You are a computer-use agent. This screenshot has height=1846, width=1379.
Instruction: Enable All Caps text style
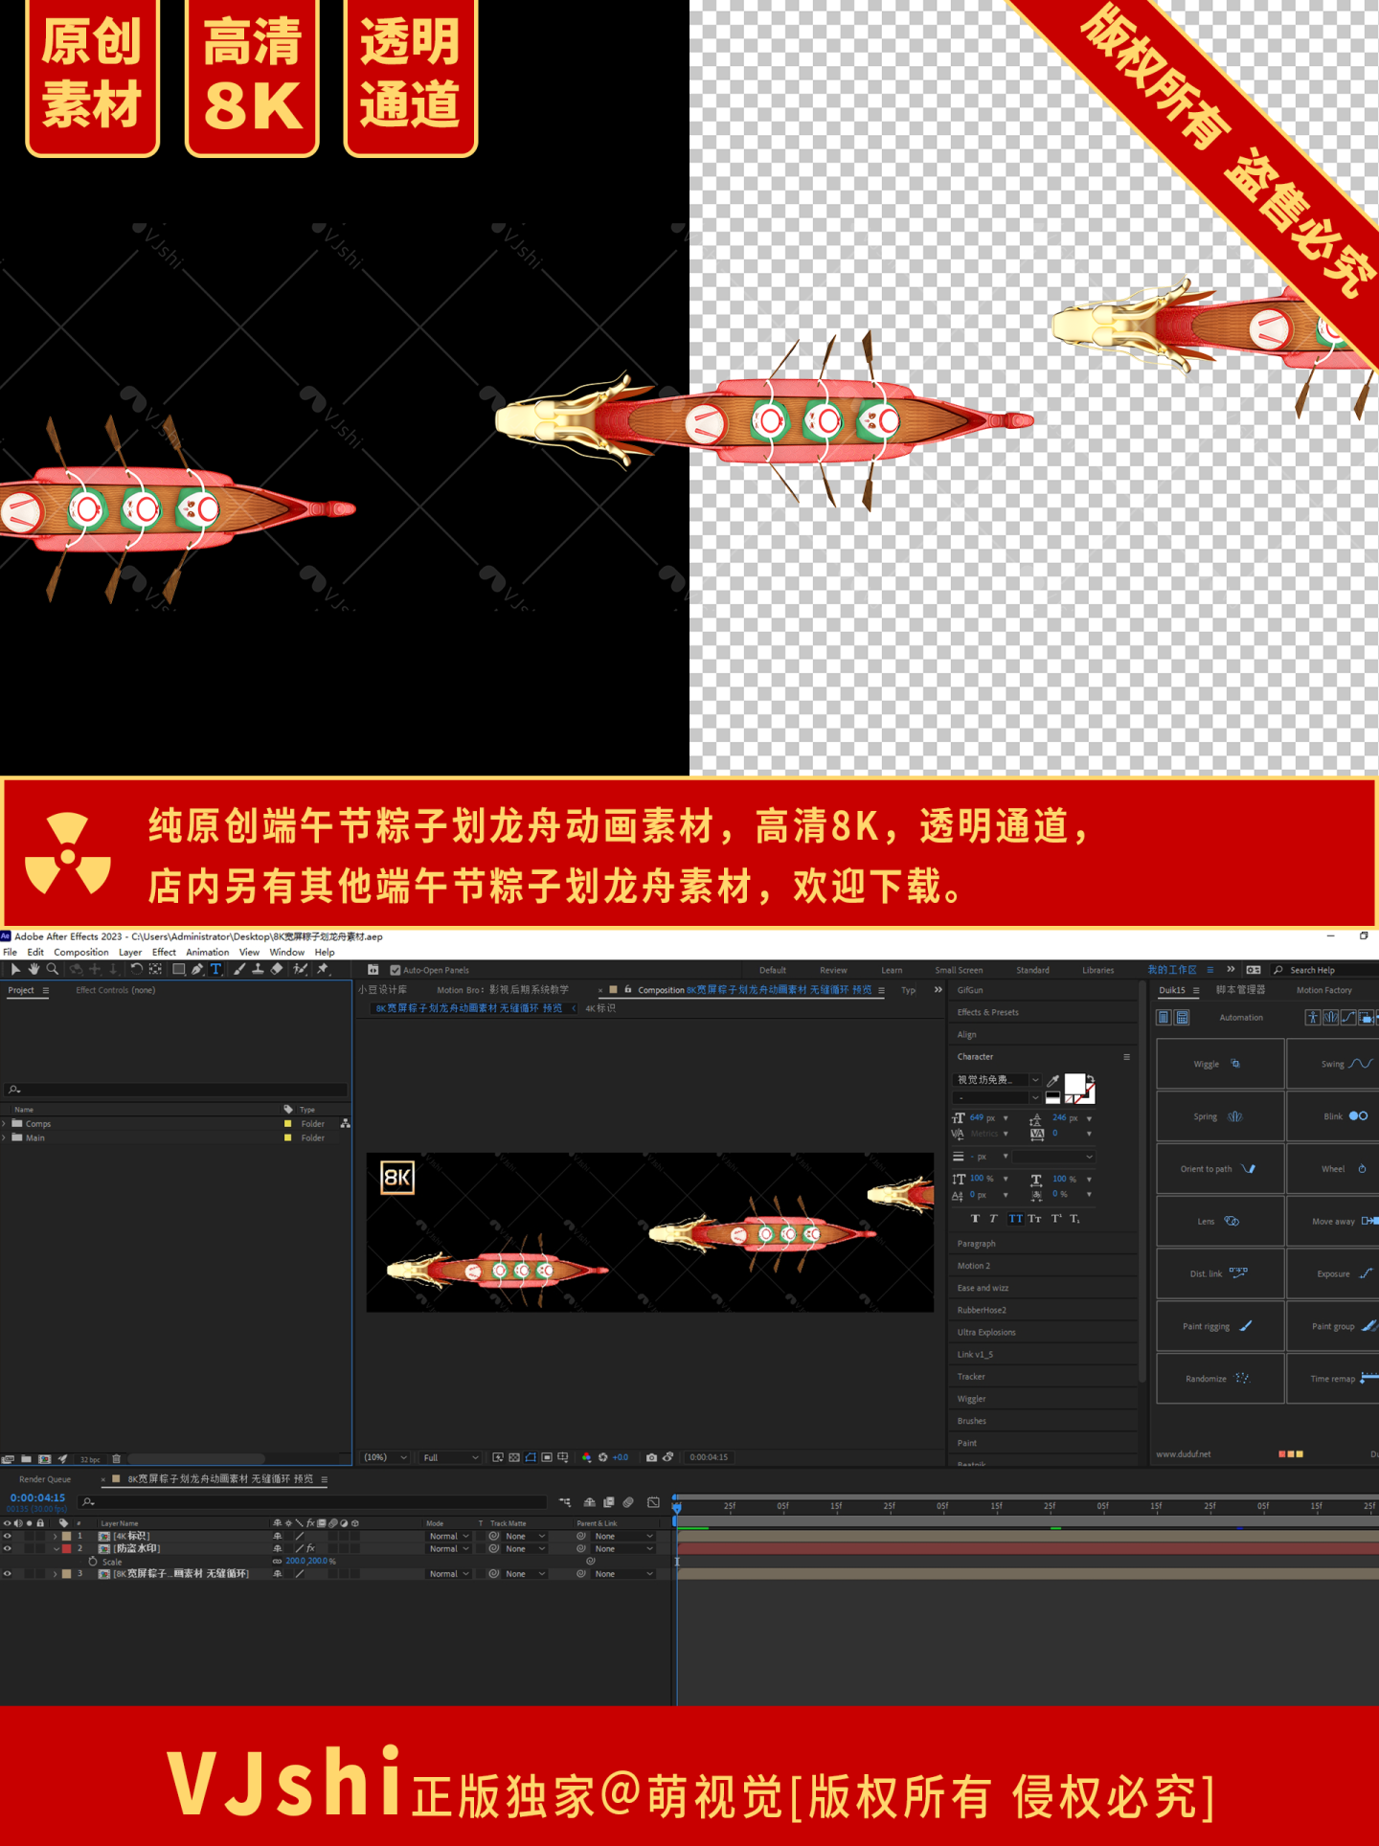pos(1015,1219)
